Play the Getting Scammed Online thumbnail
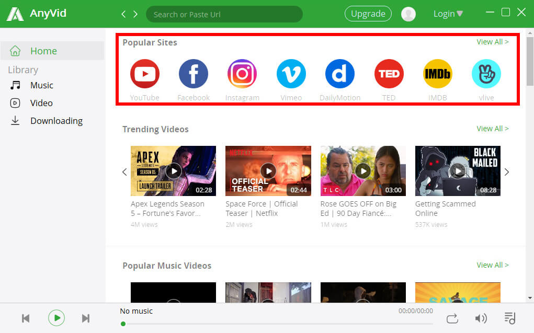 click(458, 171)
